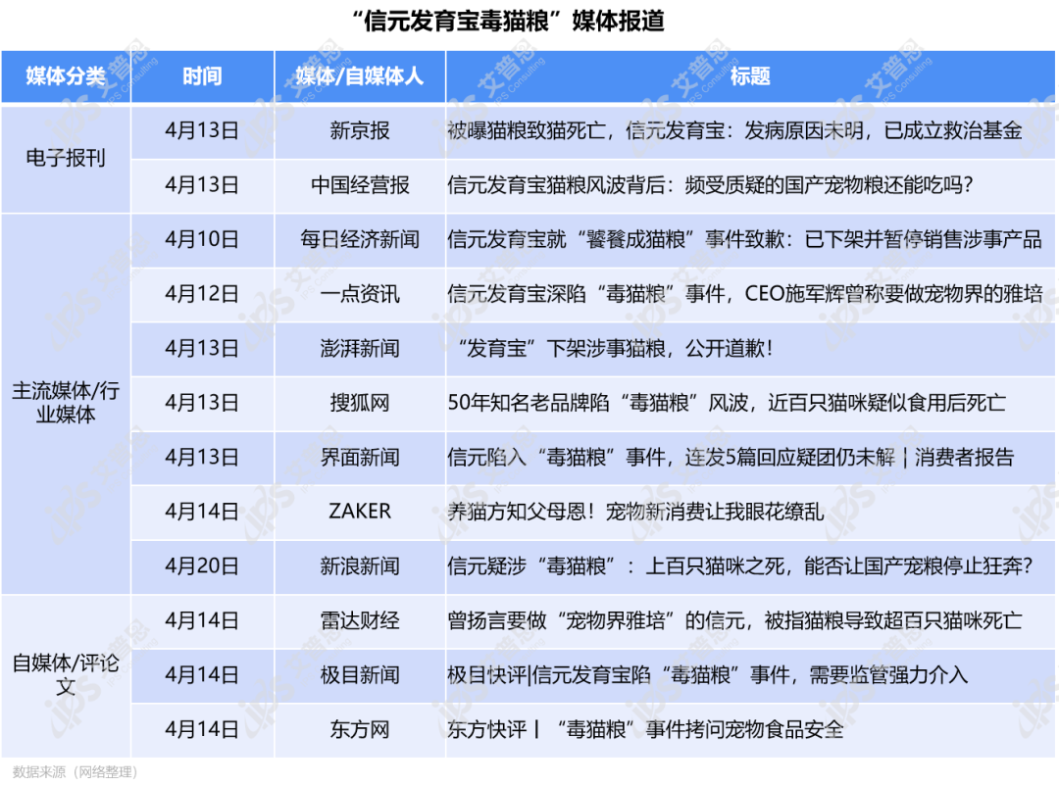This screenshot has height=786, width=1059.
Task: Click headline "发育宝"下架涉事猫粮，公开道歉
Action: [615, 349]
